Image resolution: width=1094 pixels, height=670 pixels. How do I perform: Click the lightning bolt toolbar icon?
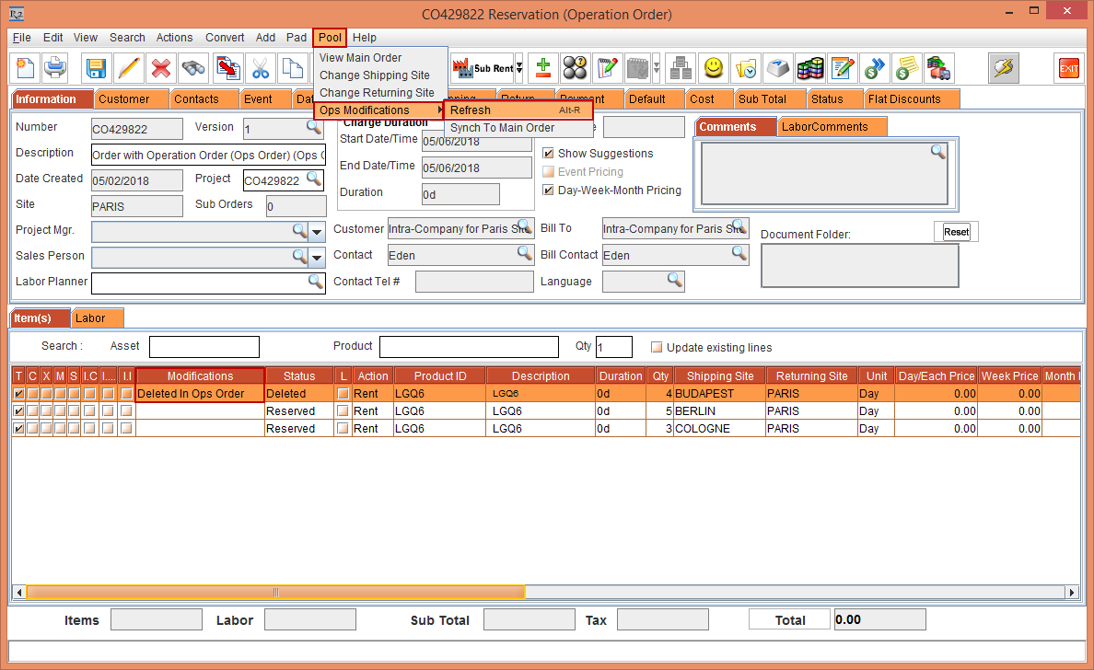point(1004,68)
